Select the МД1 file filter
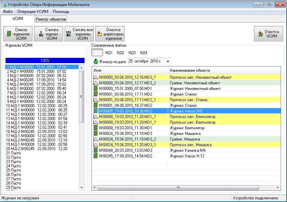The width and height of the screenshot is (287, 202). tap(109, 53)
